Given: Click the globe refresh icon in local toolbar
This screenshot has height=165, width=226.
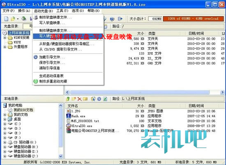Looking at the screenshot, I should [93, 99].
